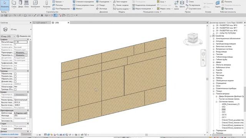Switch to the {3D} view tab
The width and height of the screenshot is (246, 138).
pos(57,23)
